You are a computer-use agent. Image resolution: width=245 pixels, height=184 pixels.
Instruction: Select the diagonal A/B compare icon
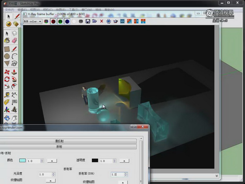click(129, 21)
